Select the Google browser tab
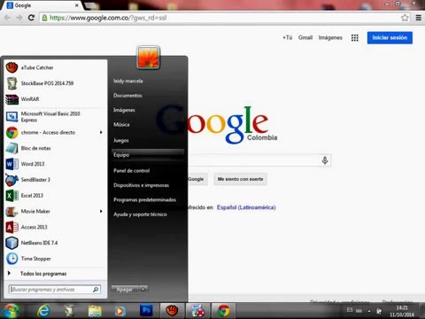 pos(42,5)
